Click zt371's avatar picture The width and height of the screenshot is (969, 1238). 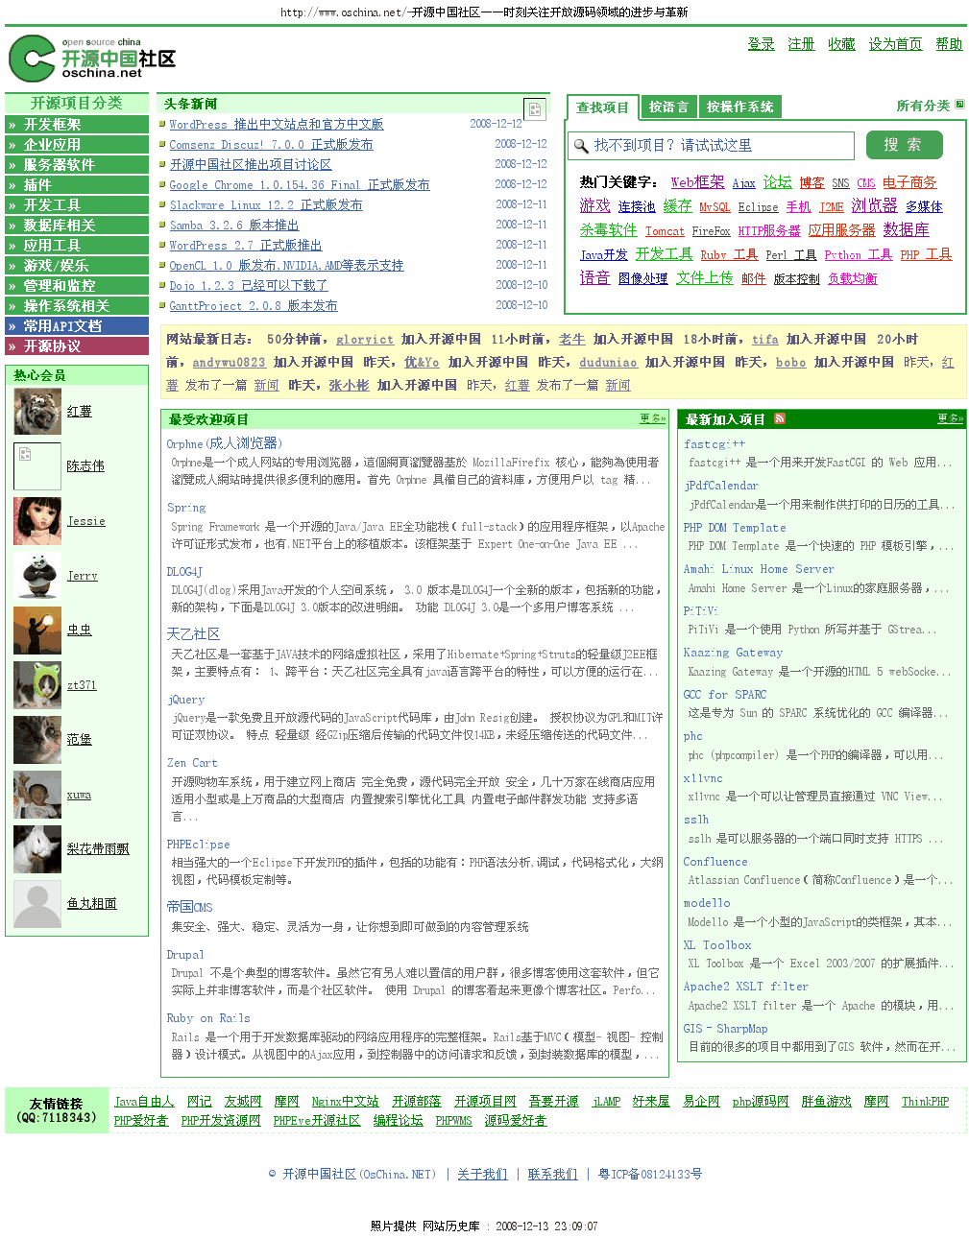[37, 685]
